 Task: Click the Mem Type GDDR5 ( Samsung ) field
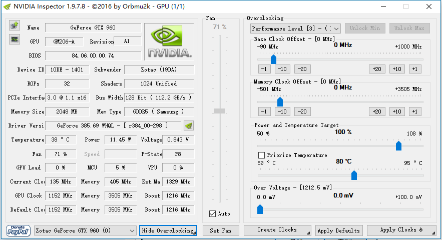click(159, 111)
